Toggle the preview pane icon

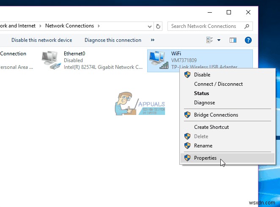(233, 40)
